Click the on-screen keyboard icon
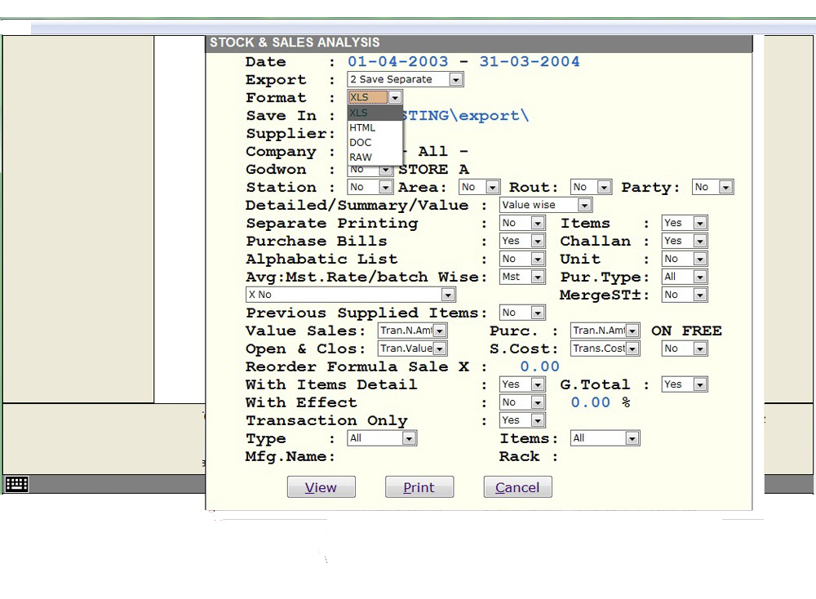 pos(16,484)
